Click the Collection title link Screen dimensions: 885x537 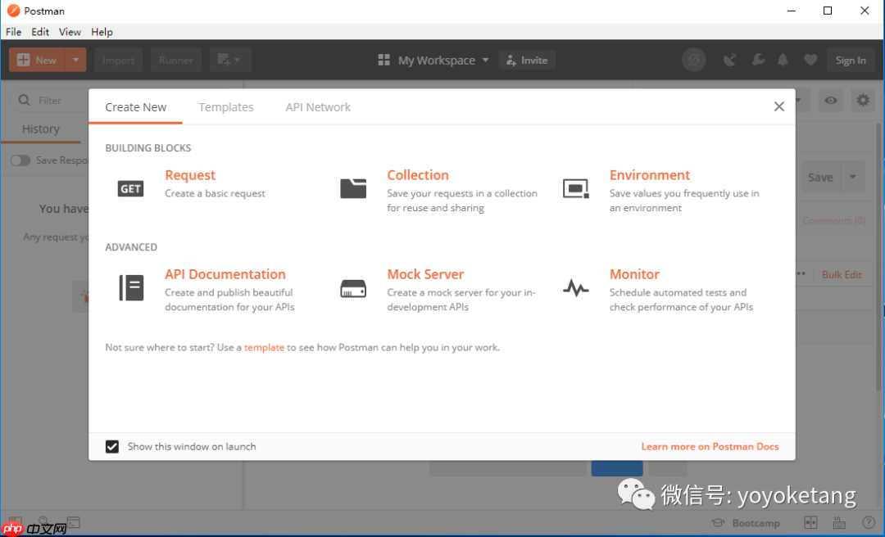[x=418, y=175]
